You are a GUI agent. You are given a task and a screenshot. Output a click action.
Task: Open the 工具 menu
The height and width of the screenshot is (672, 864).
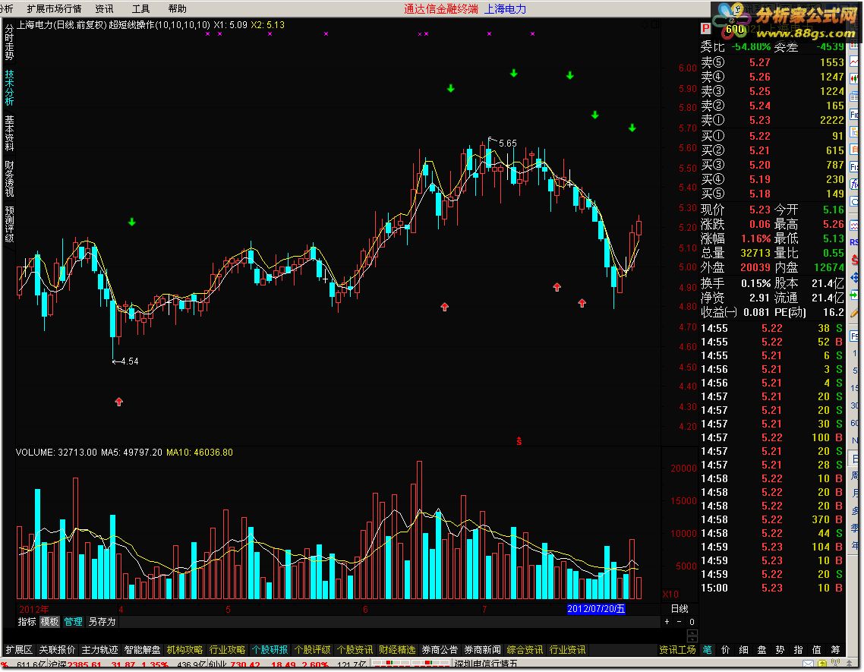[140, 9]
